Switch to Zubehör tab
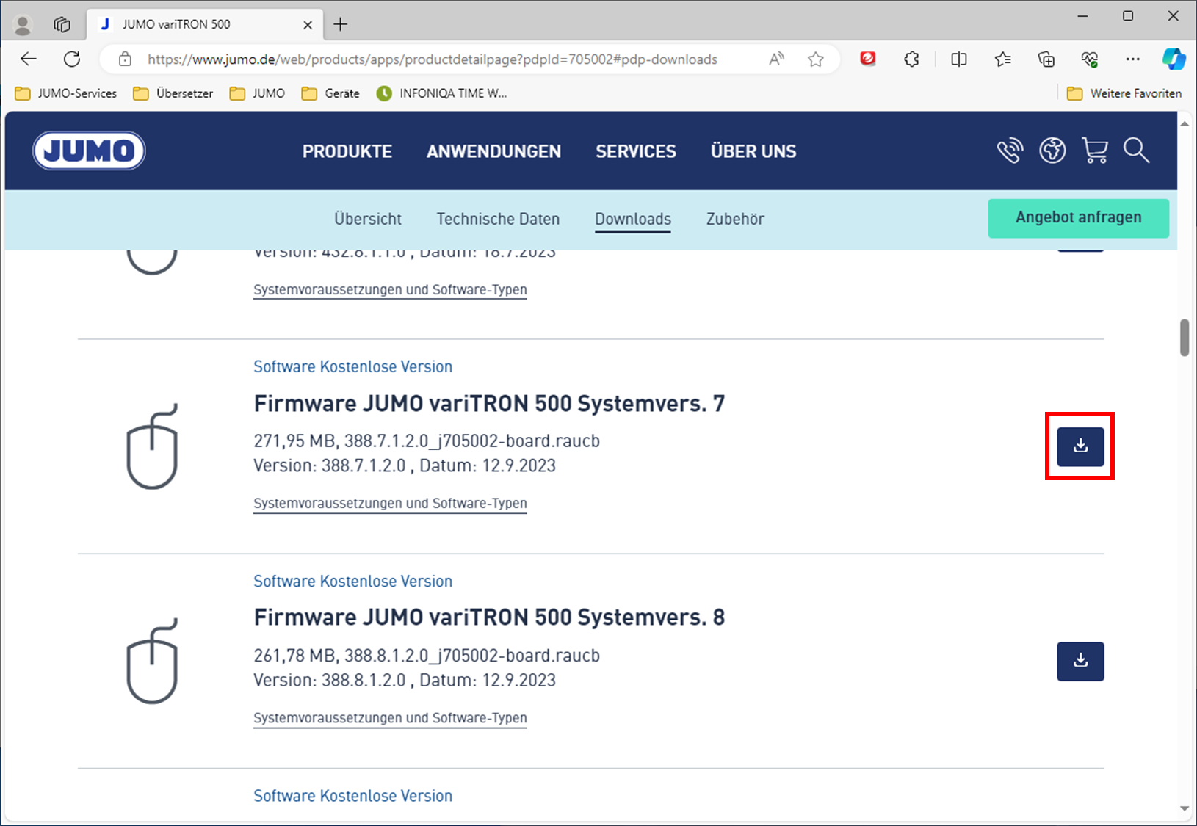 point(735,219)
